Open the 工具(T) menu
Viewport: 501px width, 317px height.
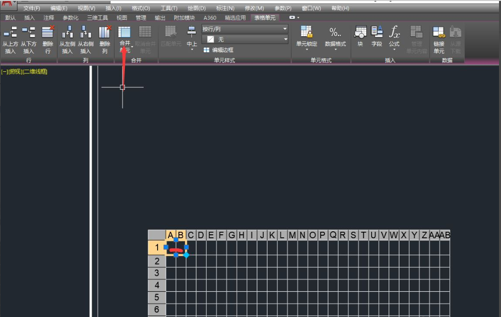(x=168, y=8)
